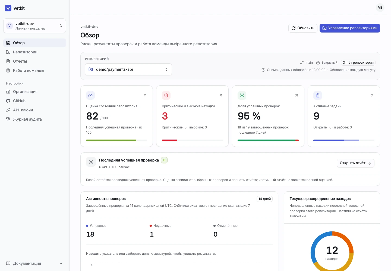The image size is (391, 271).
Task: Click the clock icon by Снимок данных
Action: tap(263, 70)
